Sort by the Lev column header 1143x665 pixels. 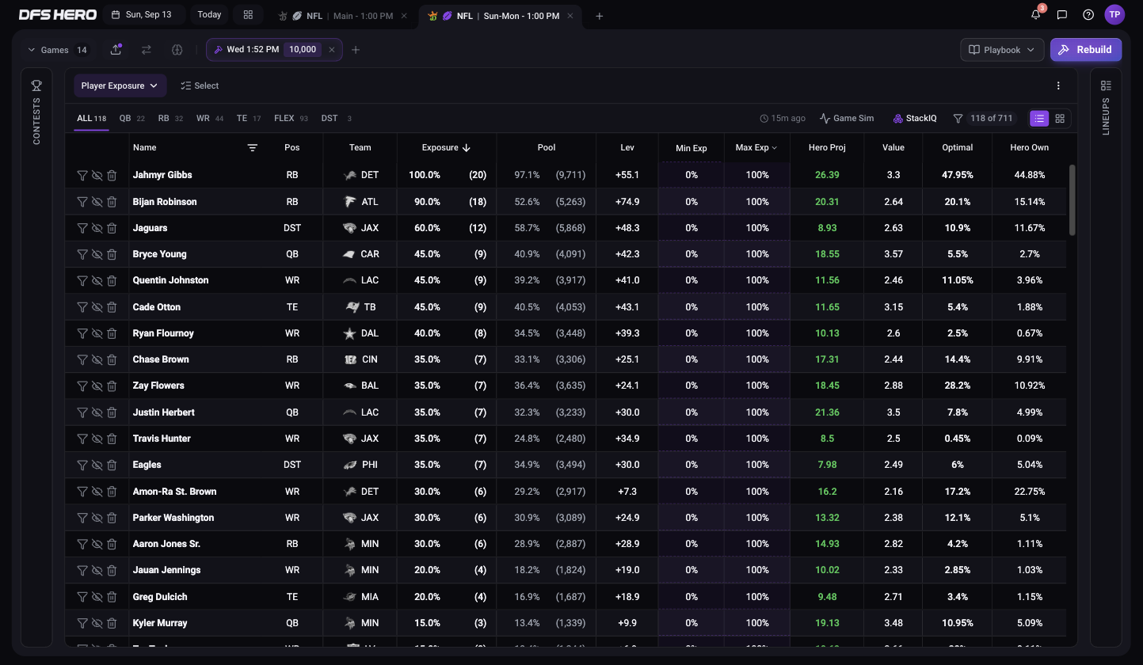627,147
